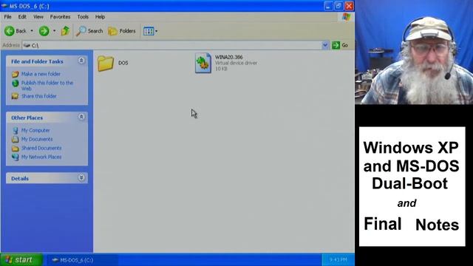Viewport: 473px width, 266px height.
Task: Minimize the MS-DOS_6 (C:) window
Action: pyautogui.click(x=328, y=6)
